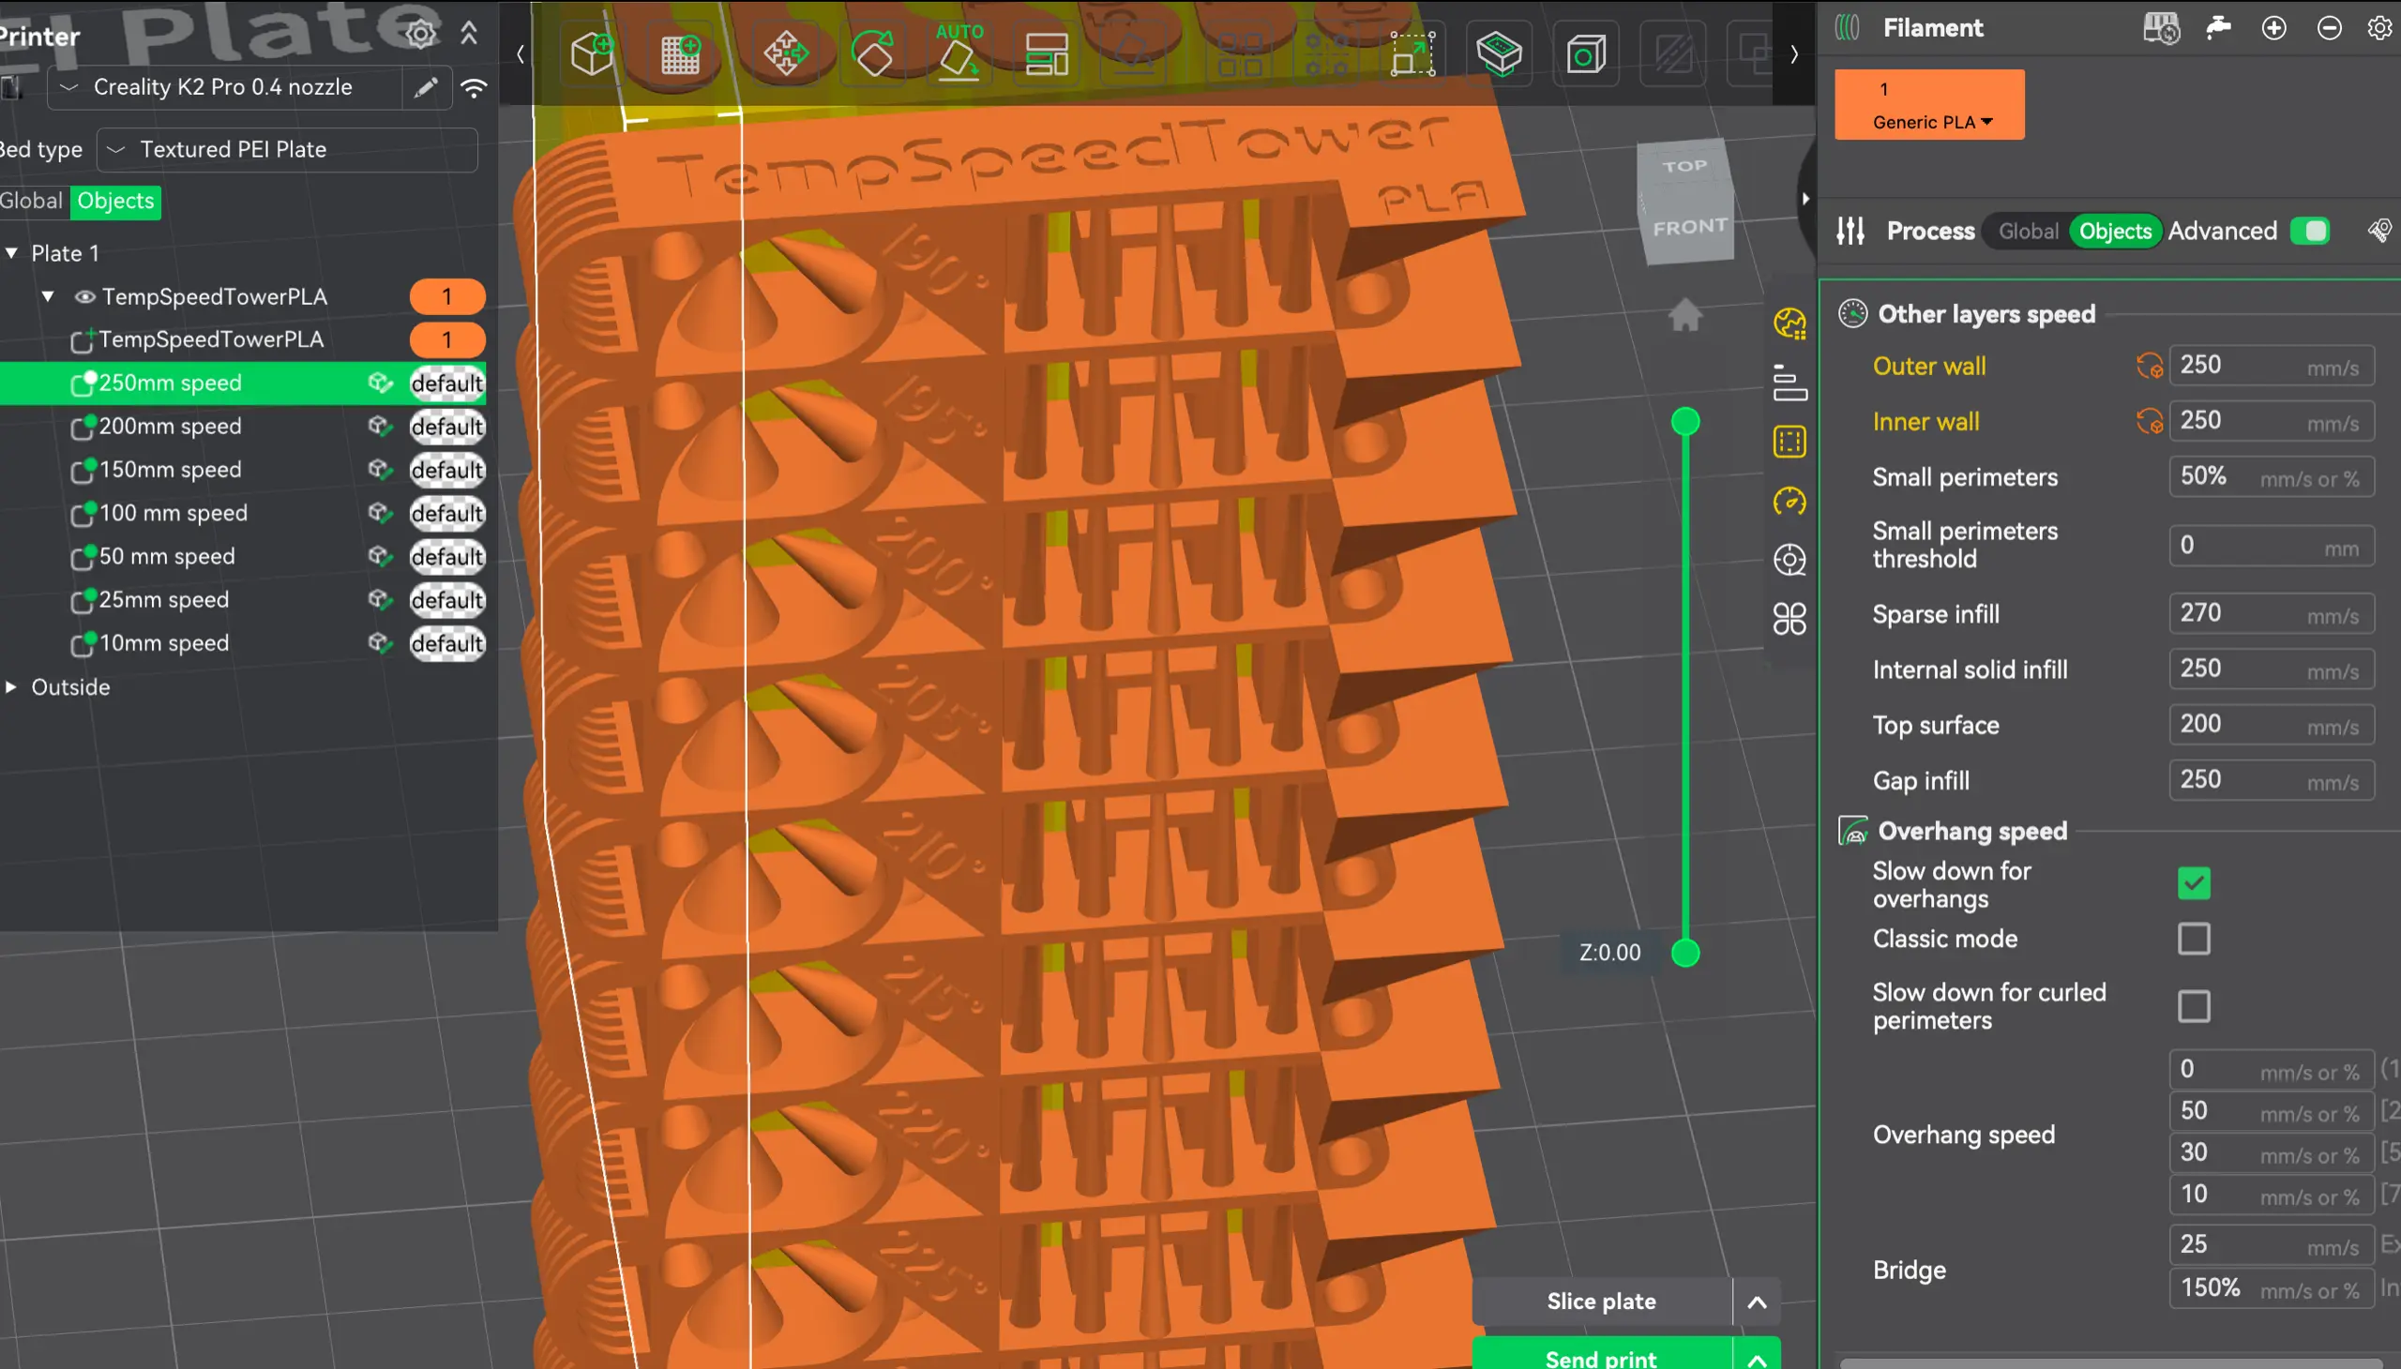This screenshot has height=1369, width=2401.
Task: Select the 250mm speed modifier row
Action: click(x=243, y=383)
